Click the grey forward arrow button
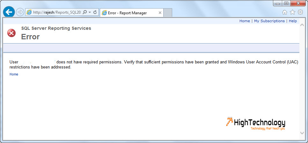This screenshot has width=308, height=143. point(20,12)
